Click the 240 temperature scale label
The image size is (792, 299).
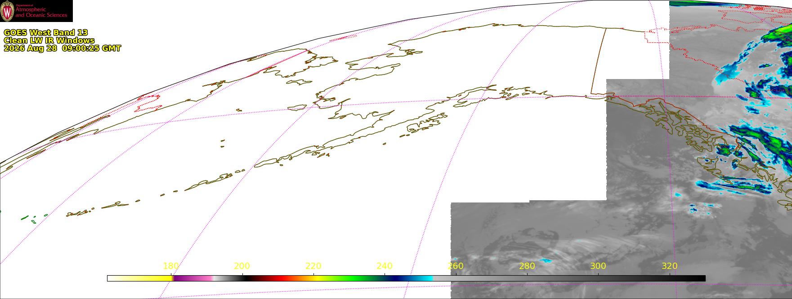(x=385, y=266)
